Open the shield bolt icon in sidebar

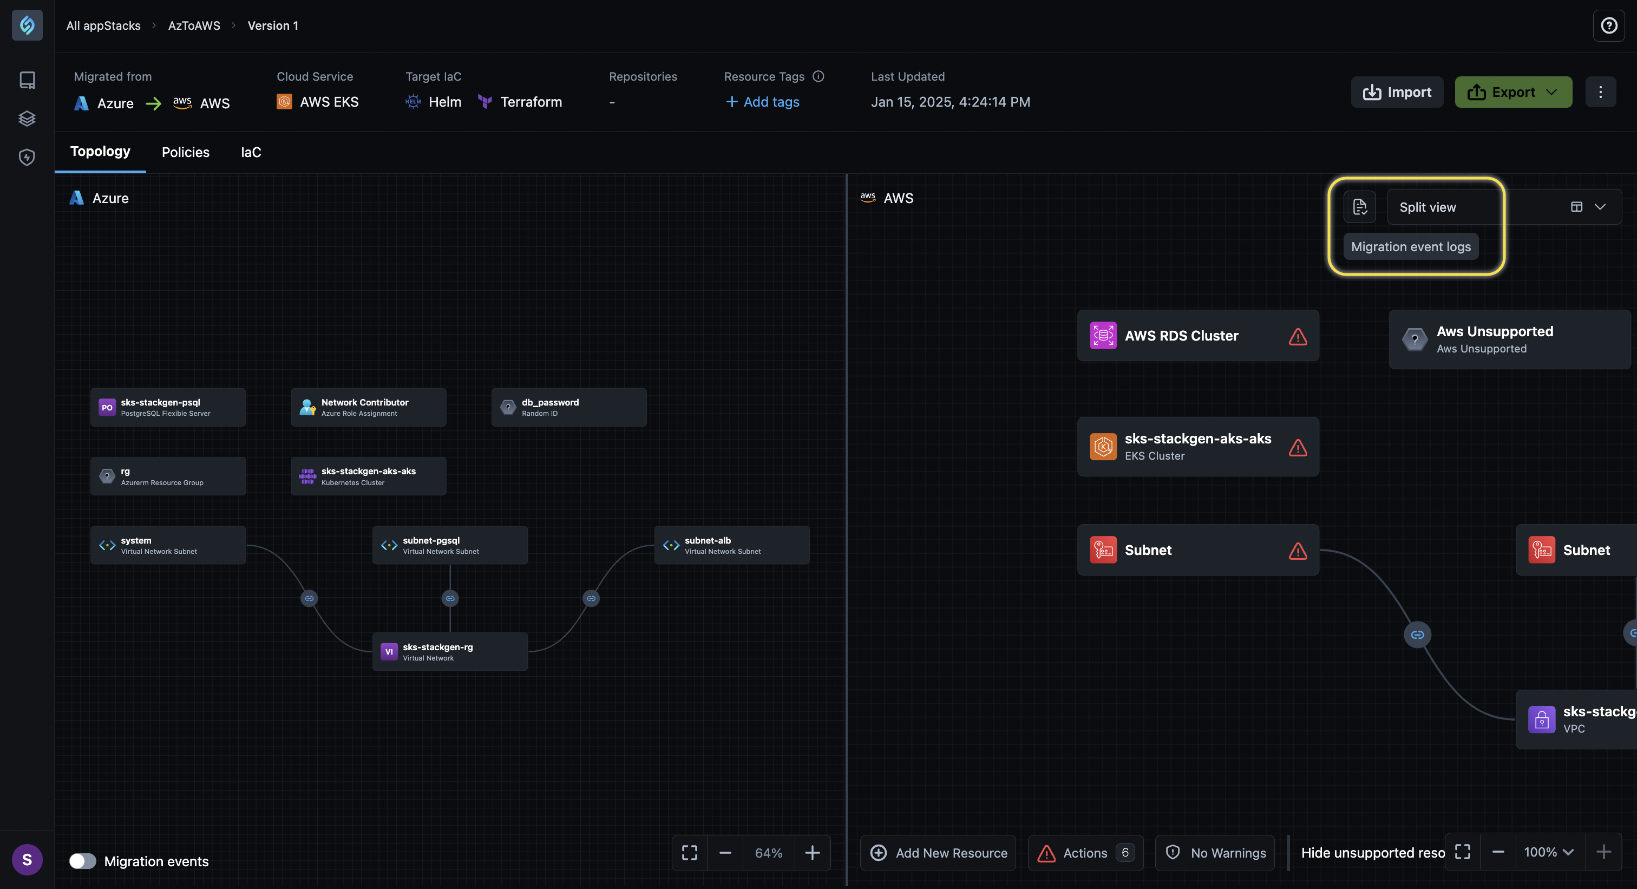(27, 157)
